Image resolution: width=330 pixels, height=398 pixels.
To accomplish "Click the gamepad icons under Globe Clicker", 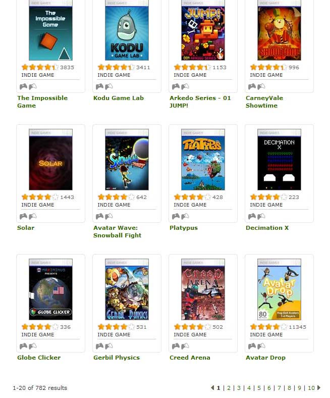I will coord(28,346).
